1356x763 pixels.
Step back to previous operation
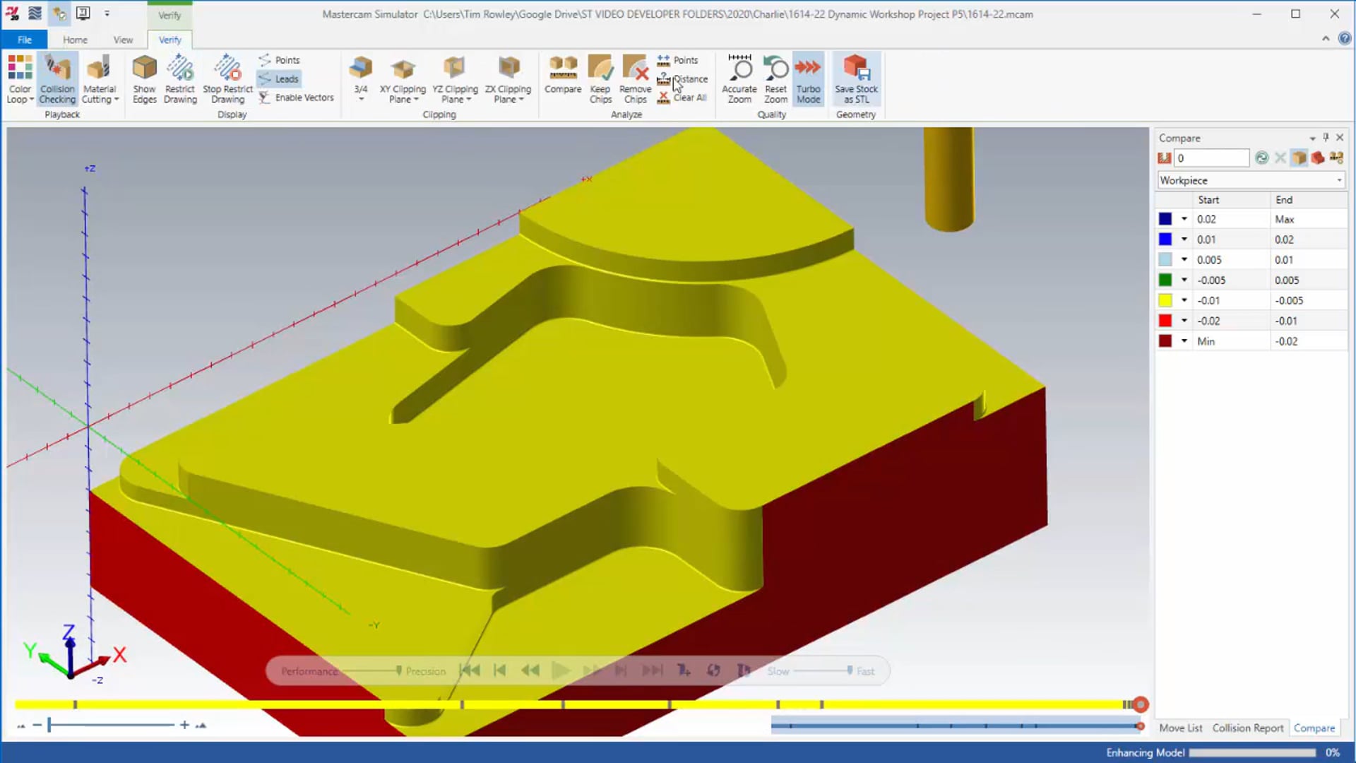pos(499,670)
